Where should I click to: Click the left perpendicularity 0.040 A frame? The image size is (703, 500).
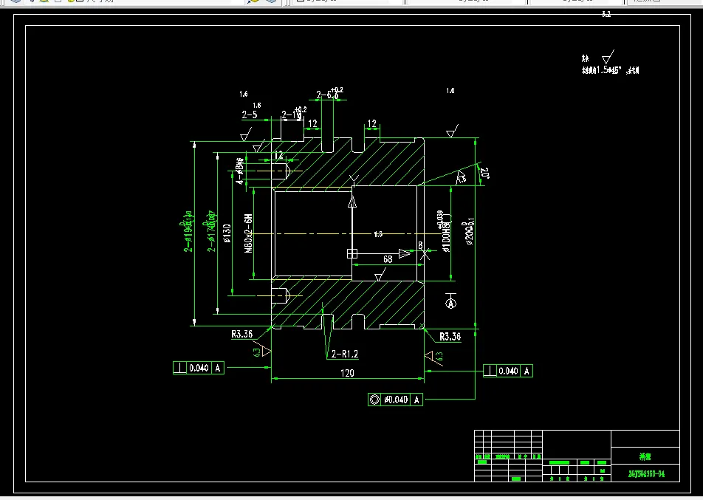tap(199, 368)
